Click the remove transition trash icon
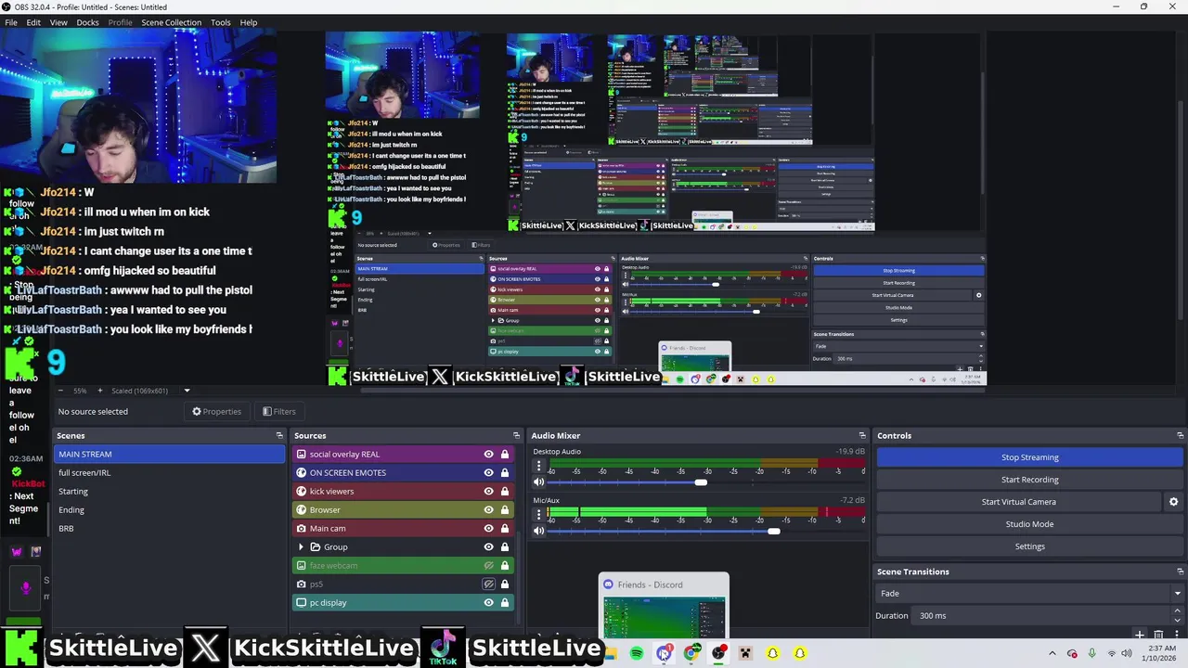The width and height of the screenshot is (1188, 668). [1158, 636]
